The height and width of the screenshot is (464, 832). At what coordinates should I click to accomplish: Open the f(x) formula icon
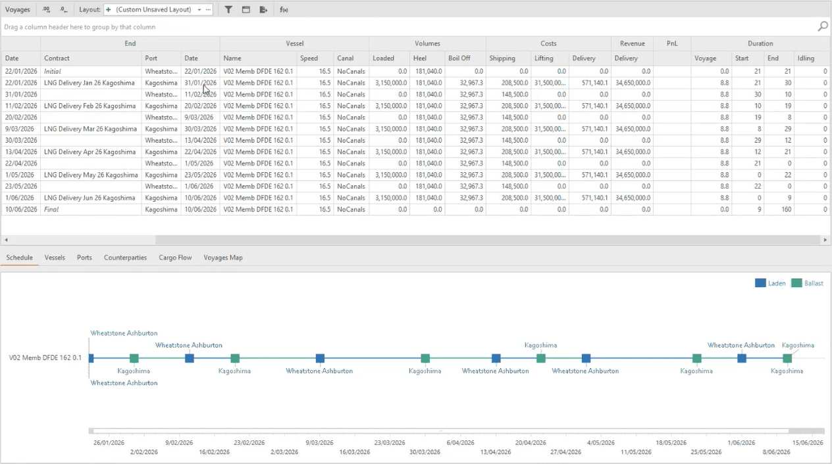(x=284, y=10)
